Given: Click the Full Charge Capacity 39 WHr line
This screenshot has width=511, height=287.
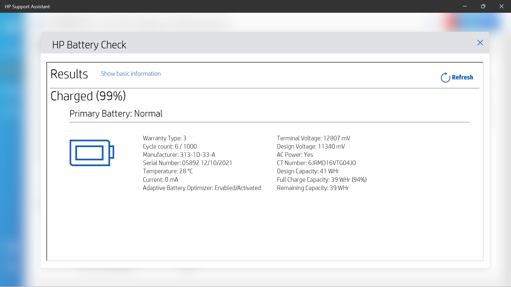Looking at the screenshot, I should click(322, 180).
